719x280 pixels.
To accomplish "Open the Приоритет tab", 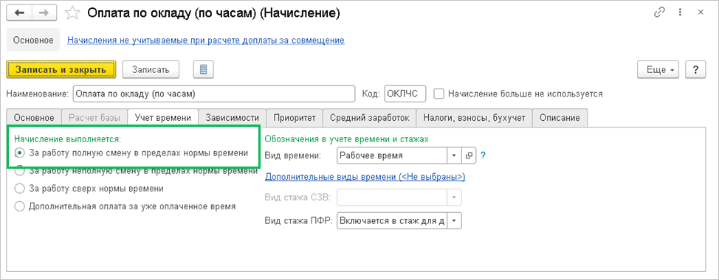I will tap(295, 118).
